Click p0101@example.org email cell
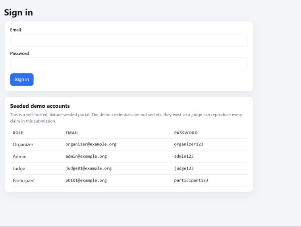Screen dimensions: 301x227 point(86,180)
